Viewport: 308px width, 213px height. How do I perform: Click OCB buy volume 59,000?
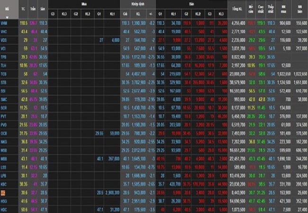point(115,133)
